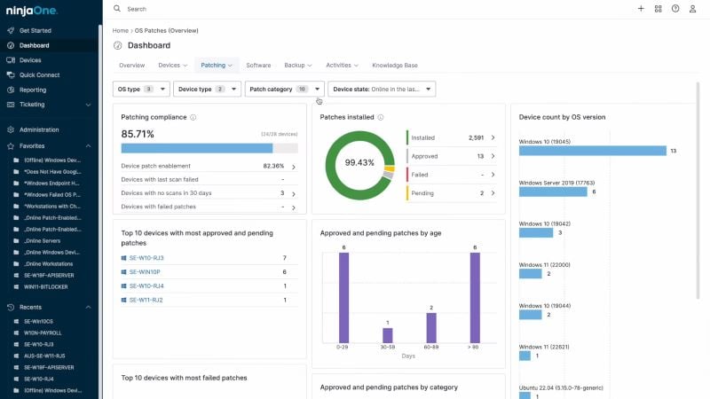Click the plus add icon in the top bar
This screenshot has width=710, height=399.
(x=641, y=9)
